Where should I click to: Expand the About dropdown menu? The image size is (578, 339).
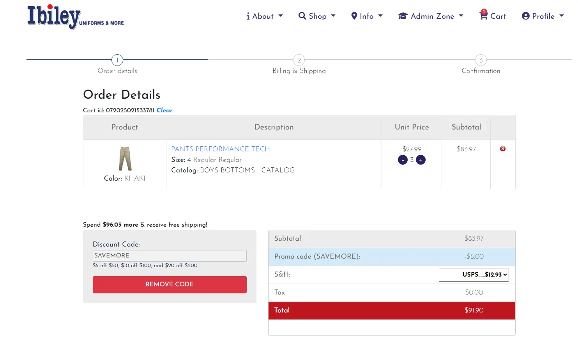tap(265, 16)
